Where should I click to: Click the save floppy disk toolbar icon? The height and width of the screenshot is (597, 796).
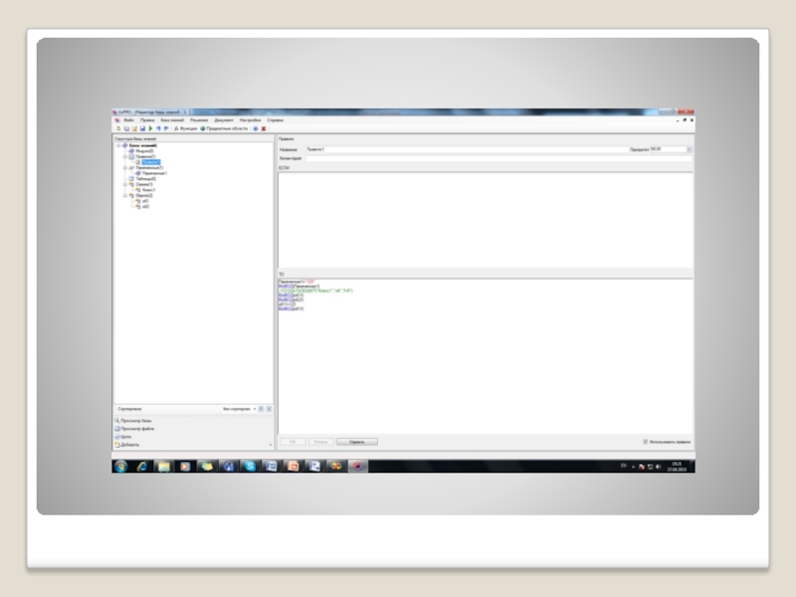[x=142, y=129]
